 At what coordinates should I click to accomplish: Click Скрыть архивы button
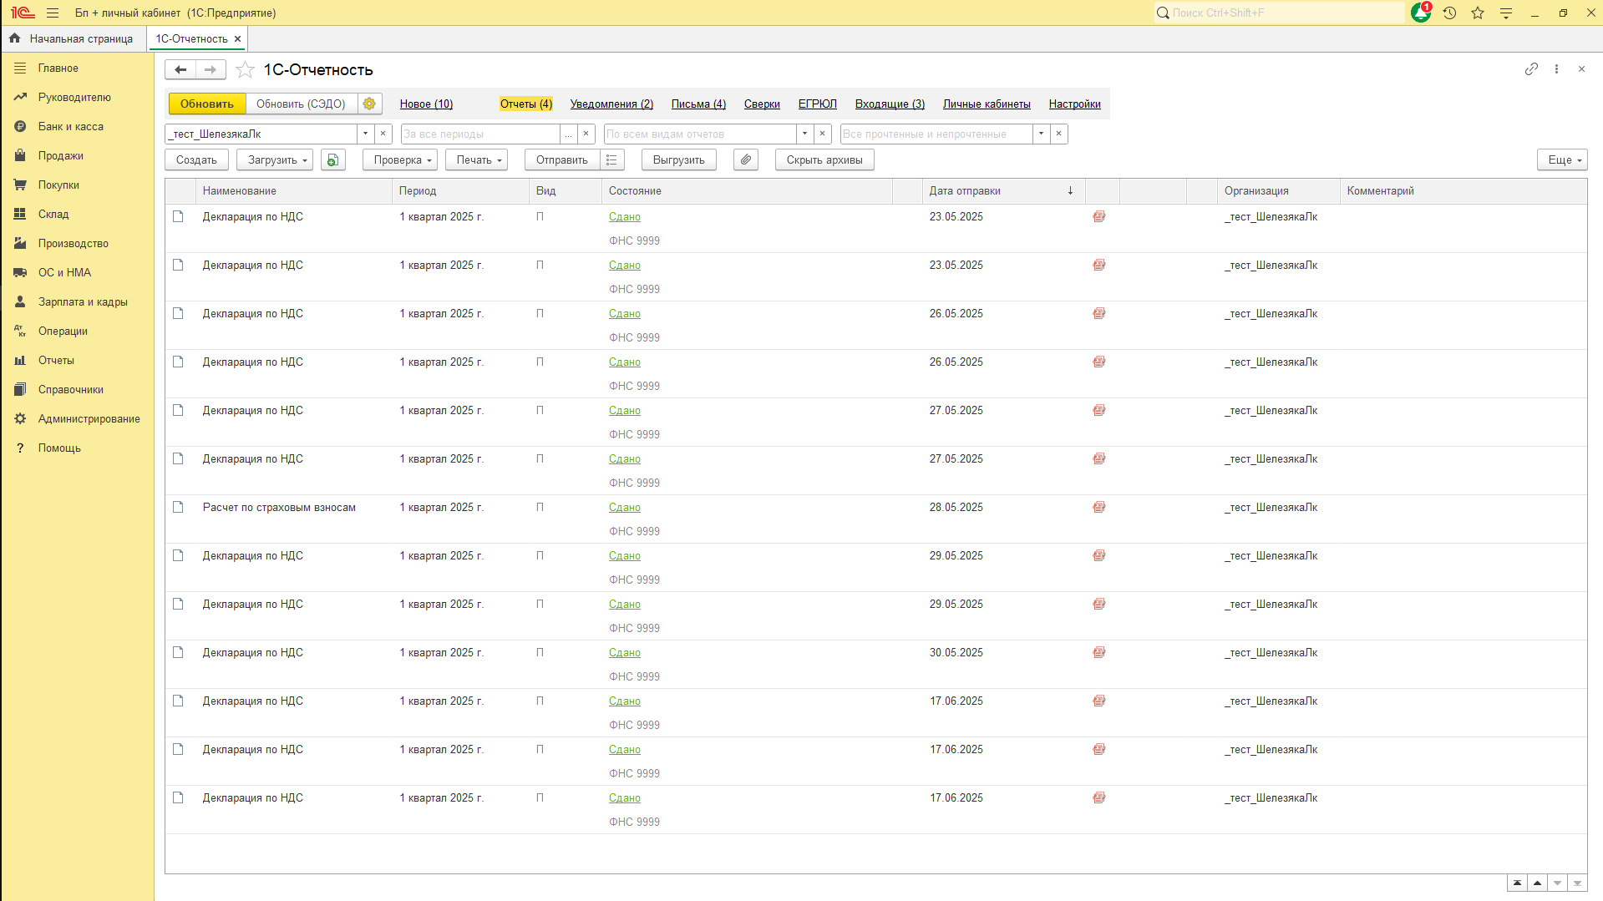coord(824,159)
